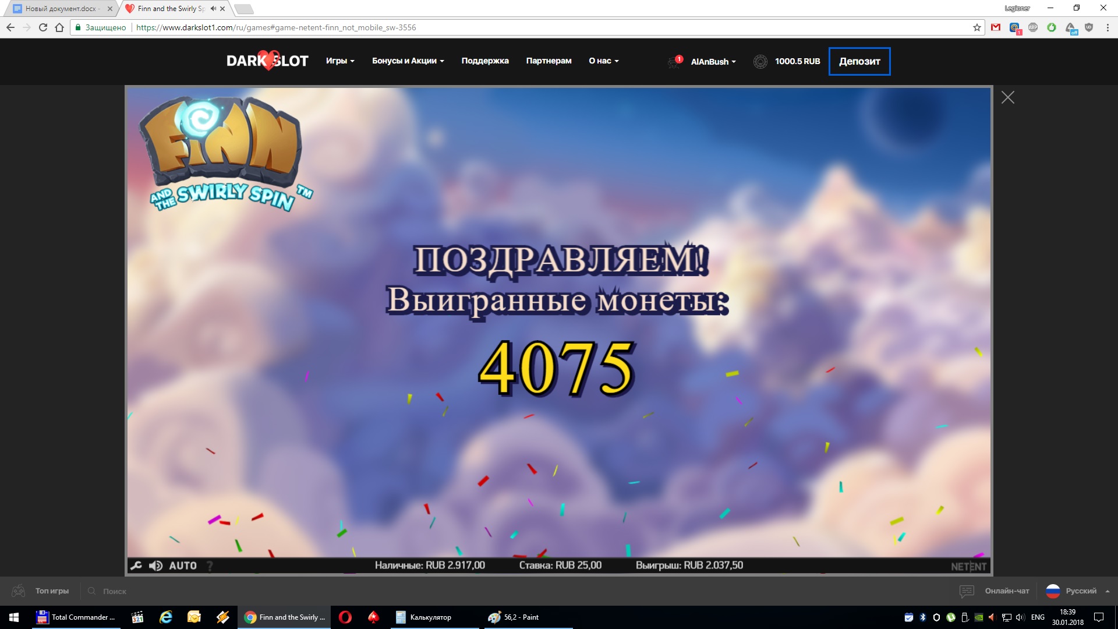Open Media Player Classic taskbar icon
The height and width of the screenshot is (629, 1118).
[x=137, y=617]
